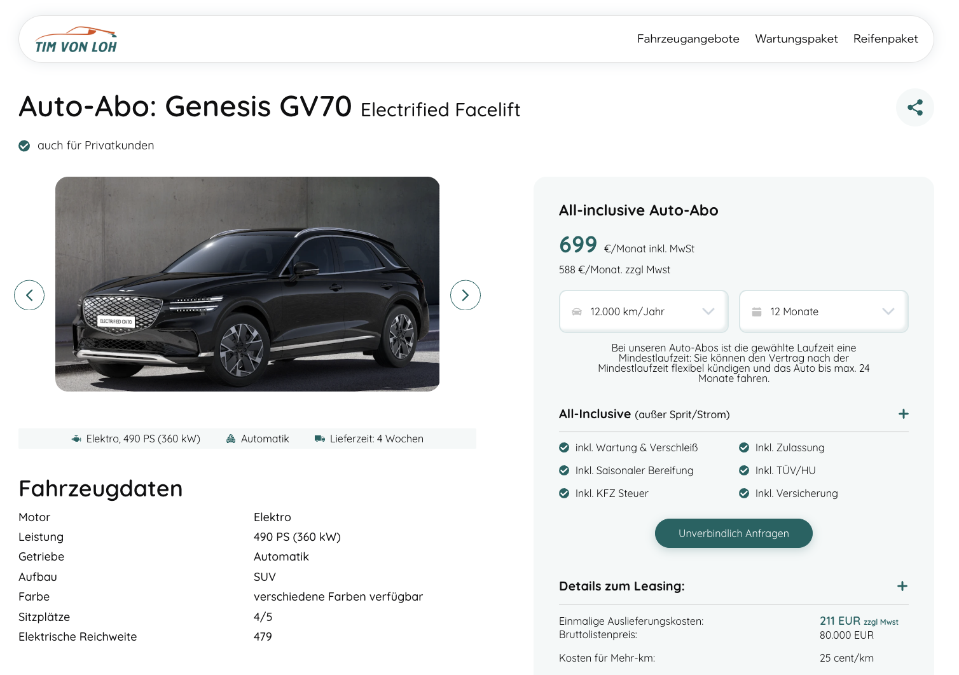Screen dimensions: 959x675
Task: Expand the All-Inclusive section plus
Action: click(903, 414)
